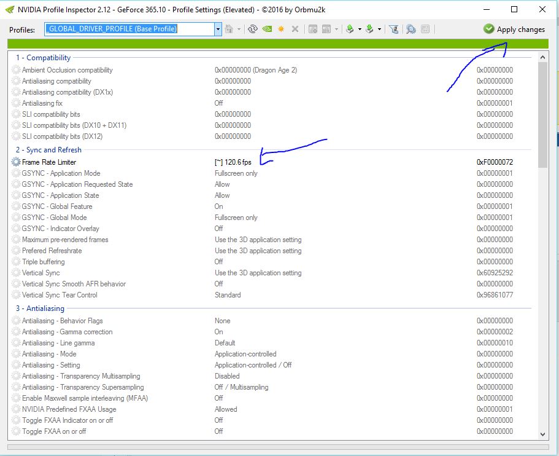
Task: Select the Antialiasing - Transparency Multisampling row
Action: point(272,375)
